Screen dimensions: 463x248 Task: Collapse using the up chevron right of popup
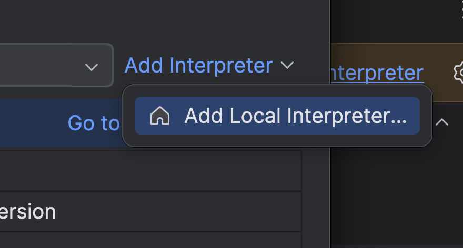point(442,122)
